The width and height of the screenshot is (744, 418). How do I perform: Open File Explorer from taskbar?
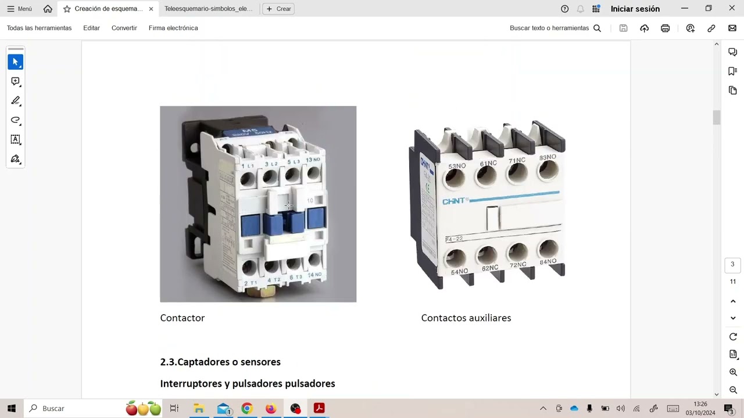[x=199, y=409]
